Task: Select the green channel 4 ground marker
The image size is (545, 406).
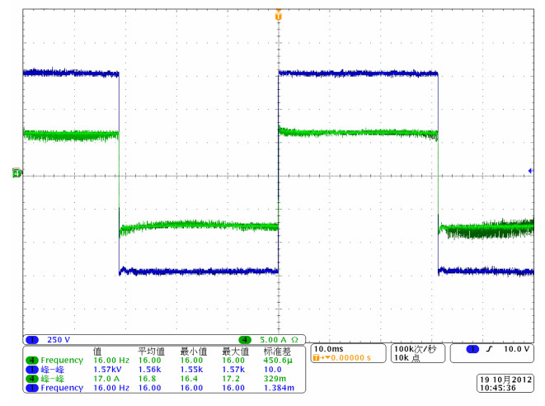Action: click(16, 172)
